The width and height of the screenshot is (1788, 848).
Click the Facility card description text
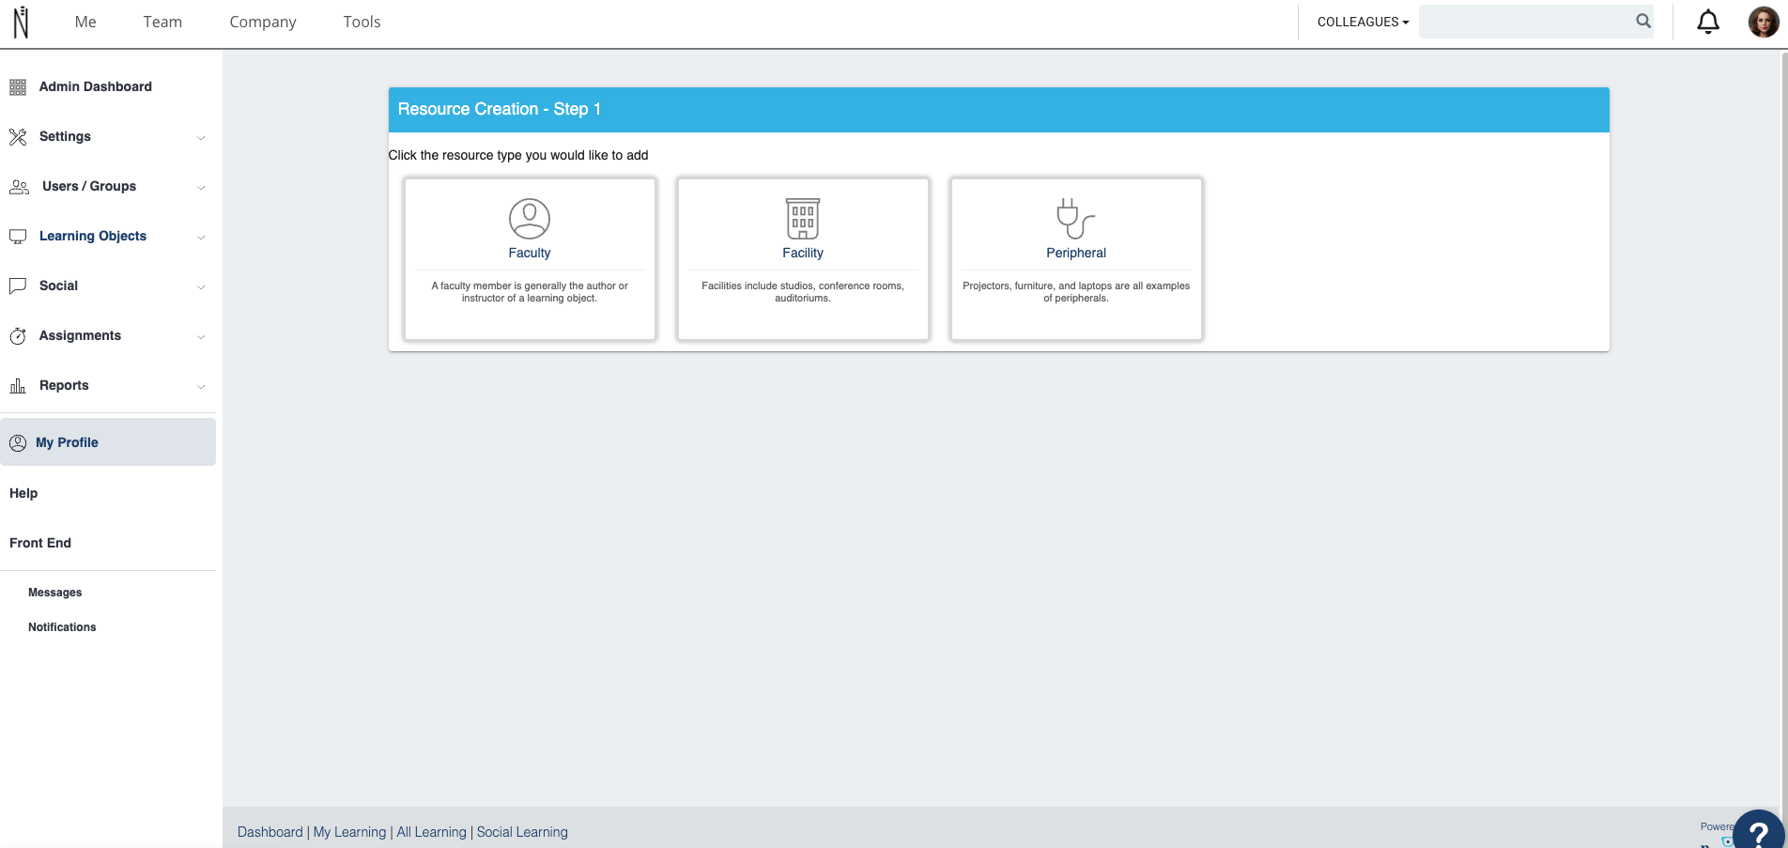coord(803,292)
